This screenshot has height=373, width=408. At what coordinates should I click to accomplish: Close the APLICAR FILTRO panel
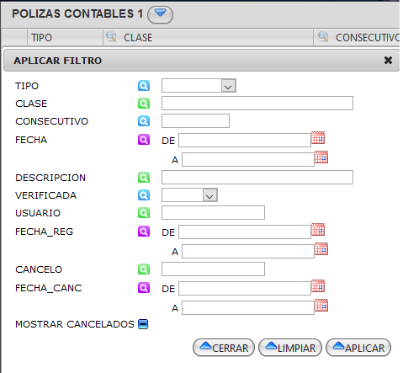pos(388,60)
